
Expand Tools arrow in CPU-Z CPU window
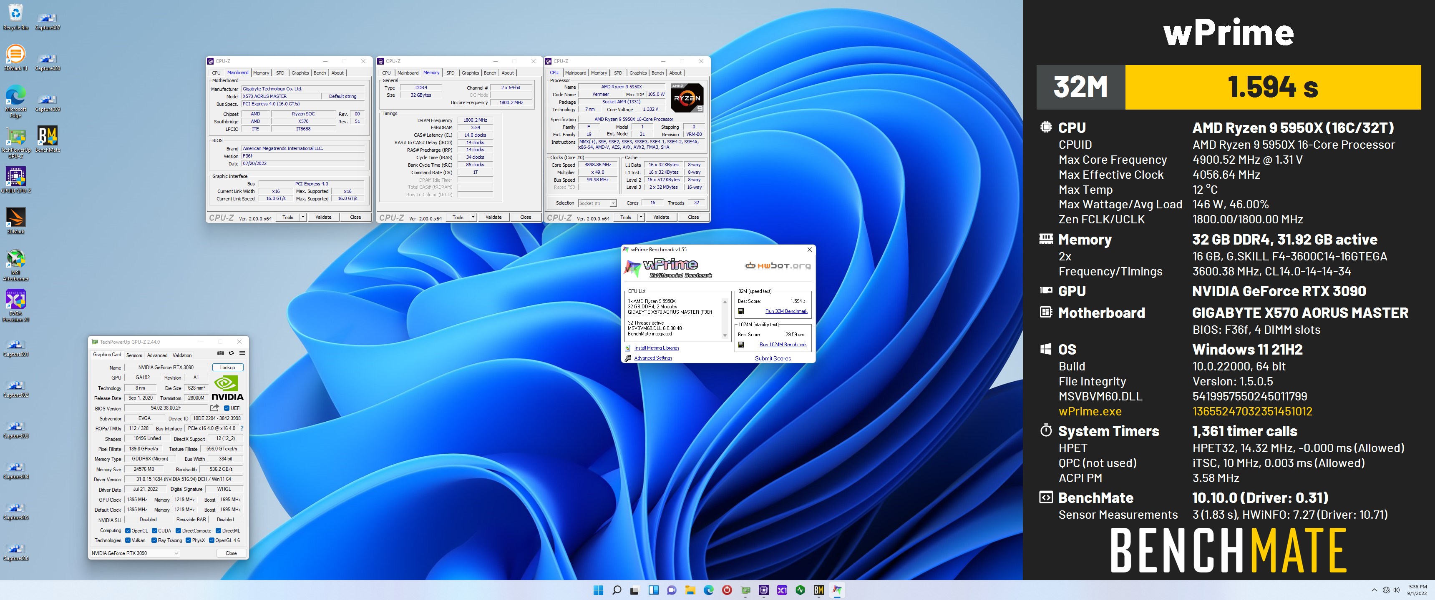click(x=641, y=217)
